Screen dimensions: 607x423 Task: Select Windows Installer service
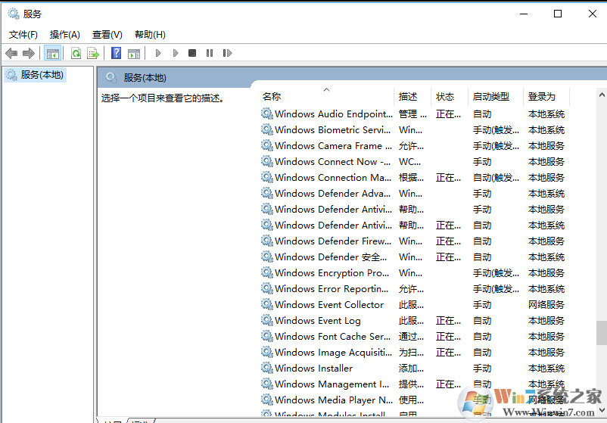(412, 368)
